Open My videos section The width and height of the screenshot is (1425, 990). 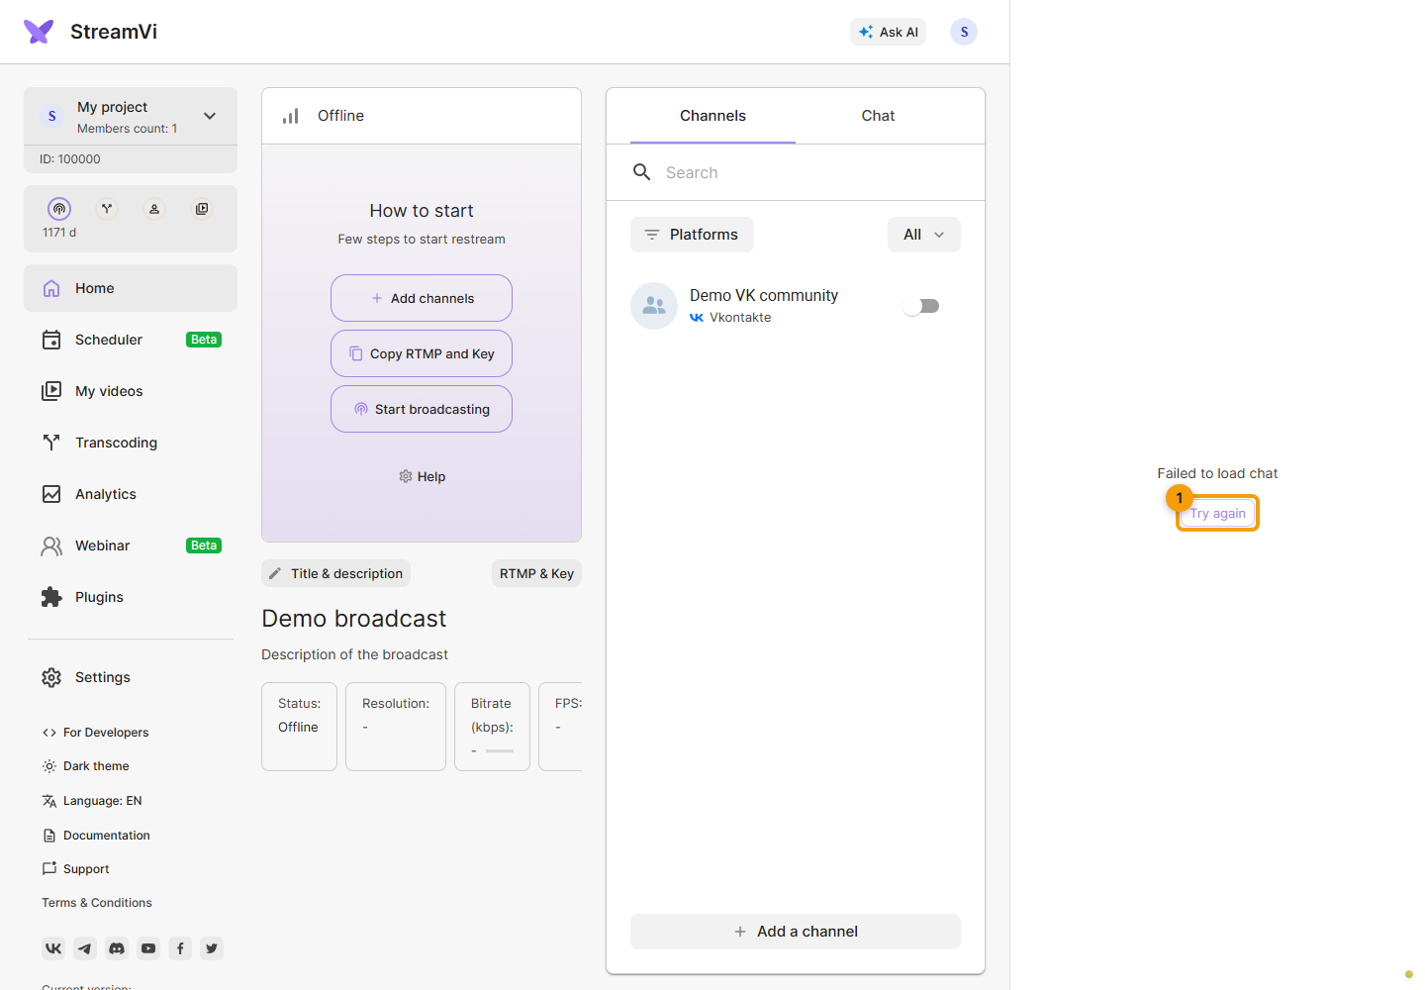coord(131,391)
